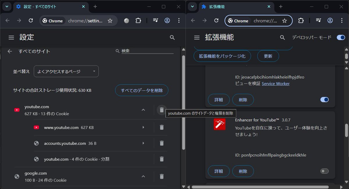Go back with arrow beside すべてのサイト
The image size is (349, 189).
(x=10, y=51)
